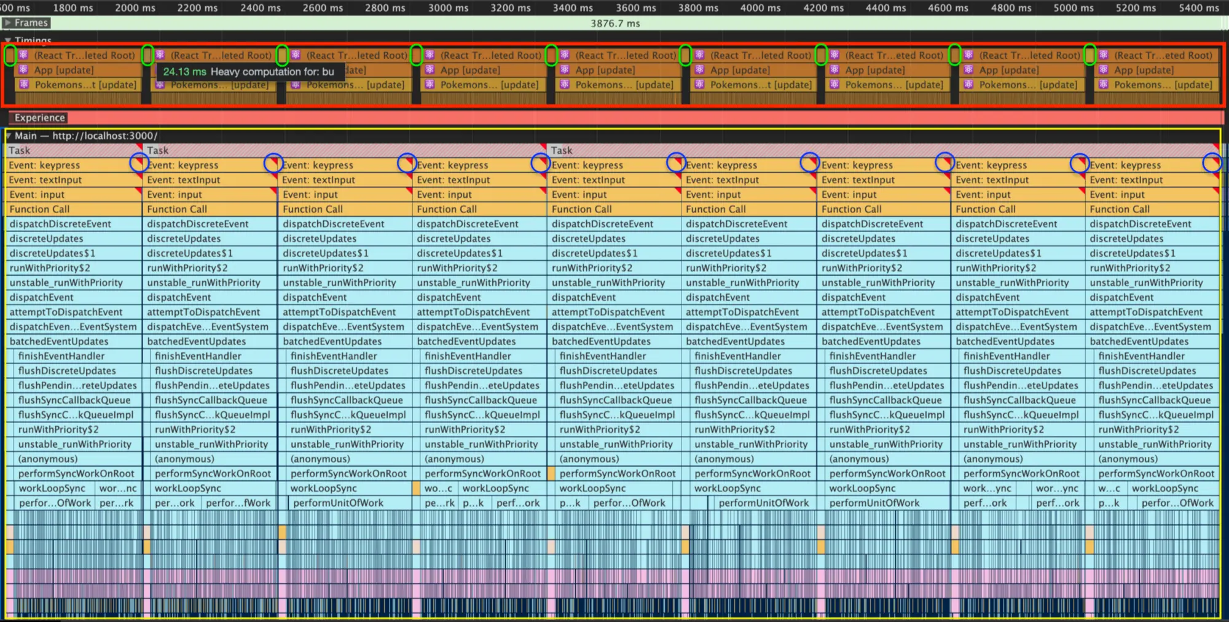The image size is (1229, 622).
Task: Click the 4200 ms ruler mark
Action: point(823,8)
